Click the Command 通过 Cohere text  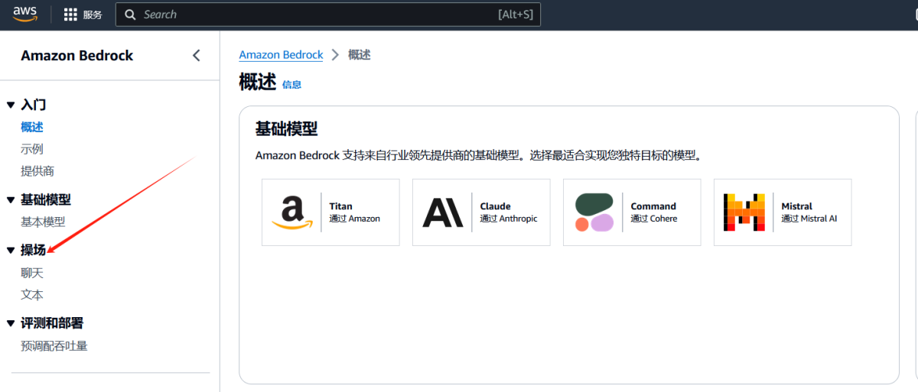[x=654, y=212]
